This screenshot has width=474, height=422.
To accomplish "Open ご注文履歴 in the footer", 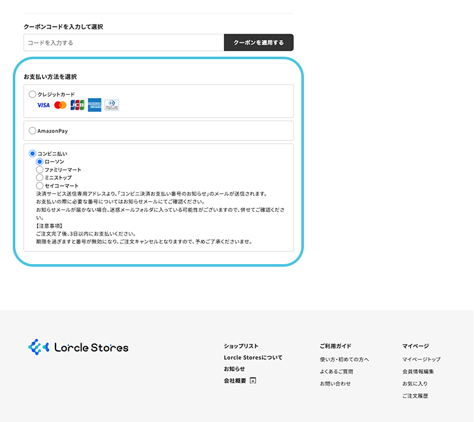I will [x=415, y=396].
